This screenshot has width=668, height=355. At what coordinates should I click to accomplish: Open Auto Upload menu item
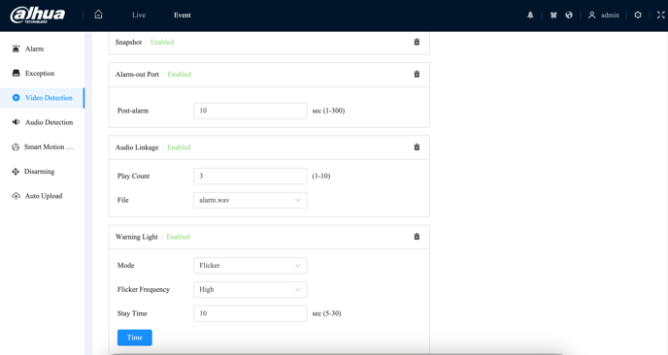tap(42, 196)
